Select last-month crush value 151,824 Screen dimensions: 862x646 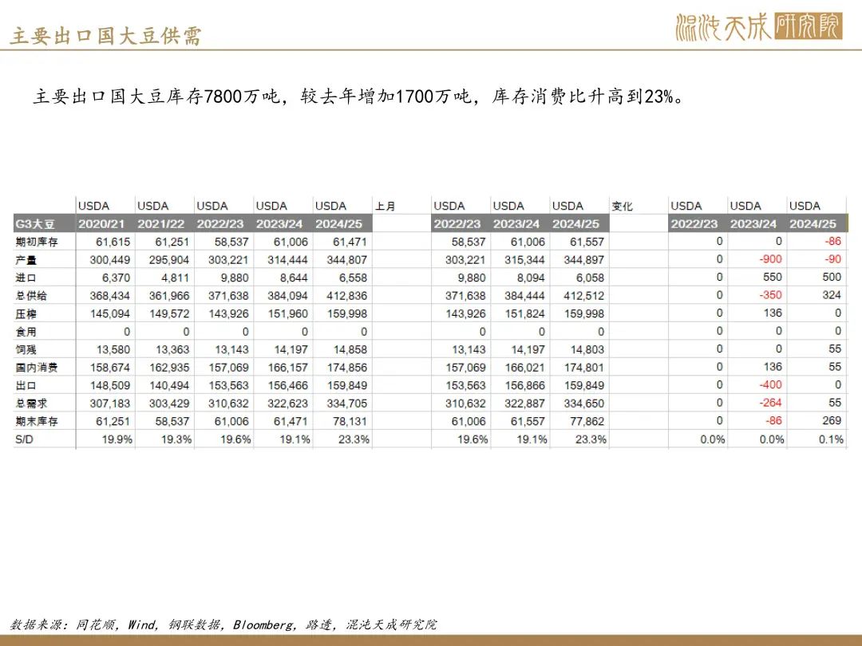click(x=524, y=313)
